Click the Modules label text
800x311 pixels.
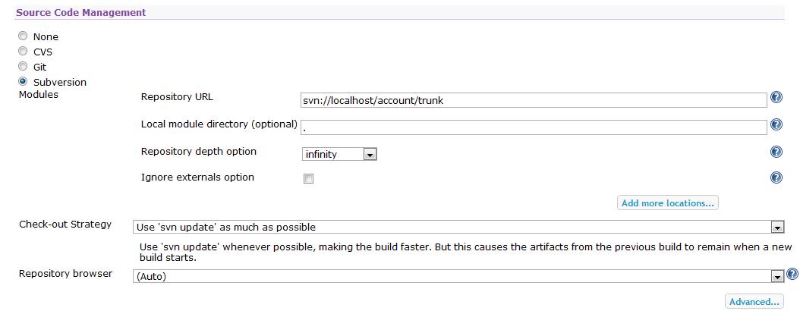pyautogui.click(x=38, y=95)
